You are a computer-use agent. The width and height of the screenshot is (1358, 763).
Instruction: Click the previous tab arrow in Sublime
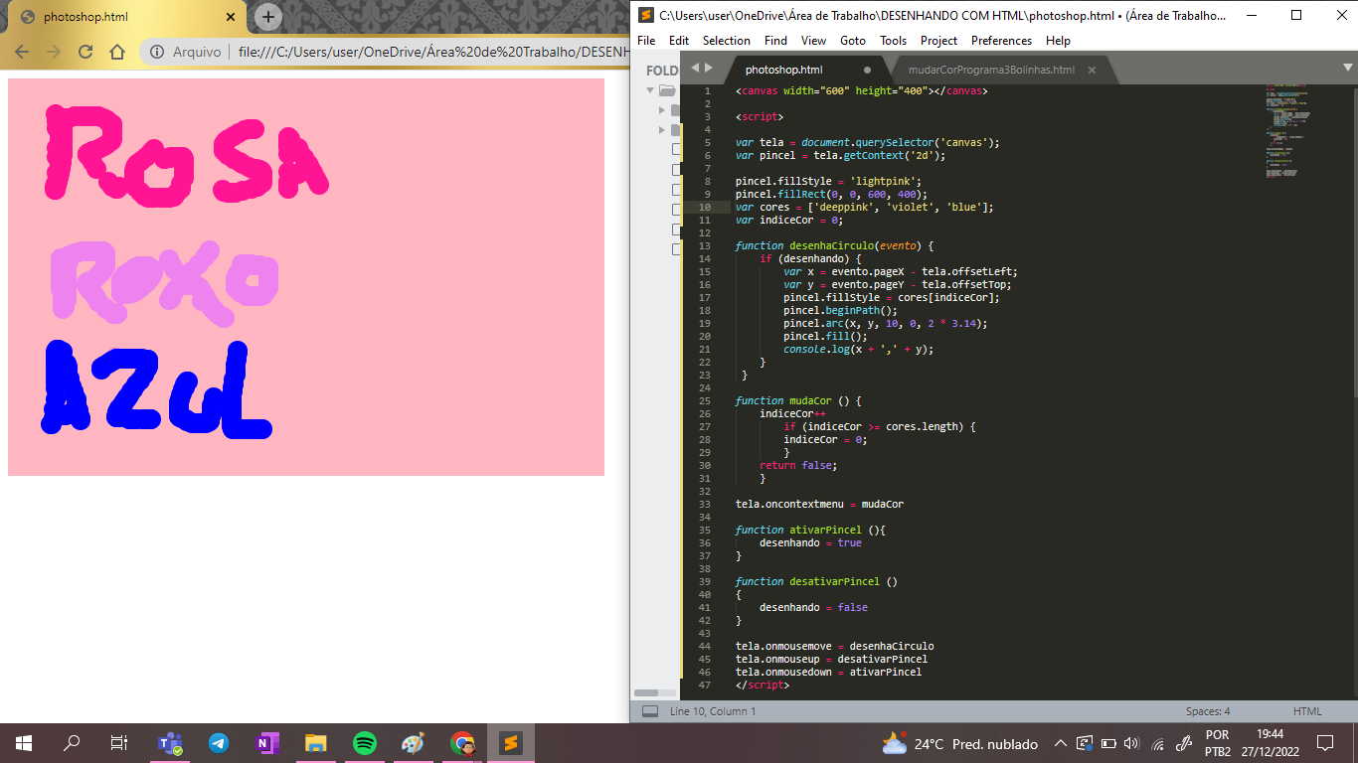coord(695,68)
